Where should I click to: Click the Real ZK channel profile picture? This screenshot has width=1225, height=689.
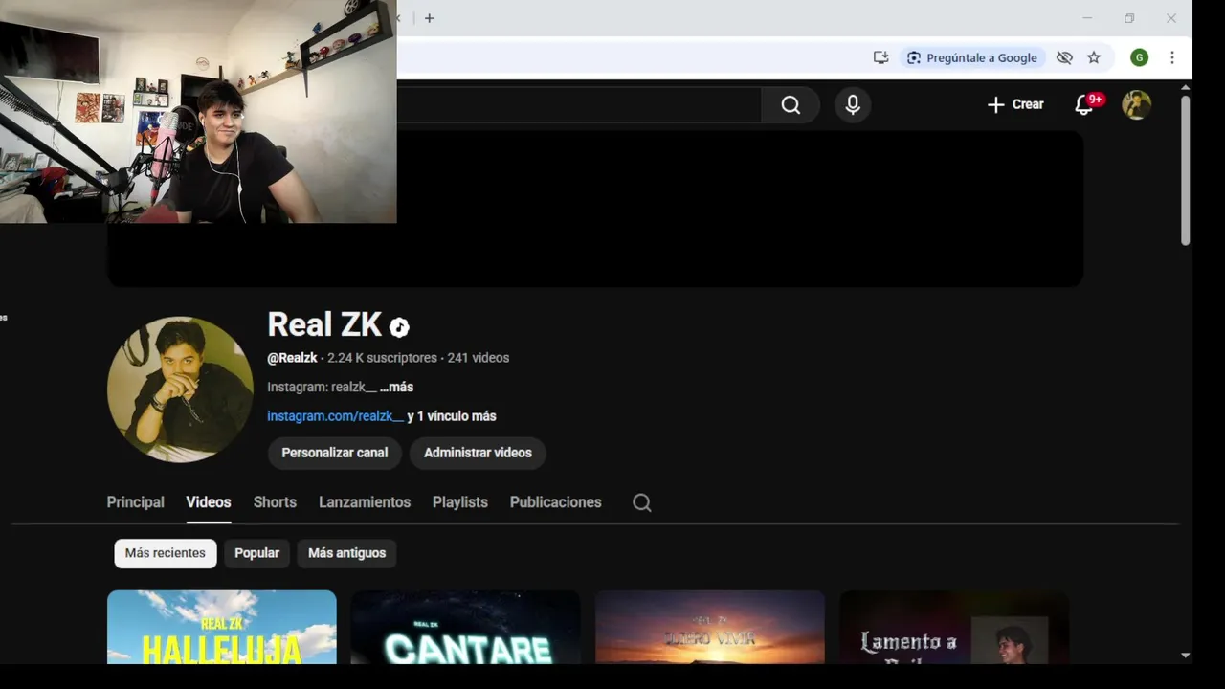tap(180, 389)
